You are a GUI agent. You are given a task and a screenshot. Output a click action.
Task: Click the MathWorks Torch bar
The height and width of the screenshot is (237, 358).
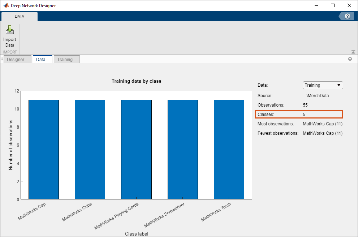coord(229,150)
